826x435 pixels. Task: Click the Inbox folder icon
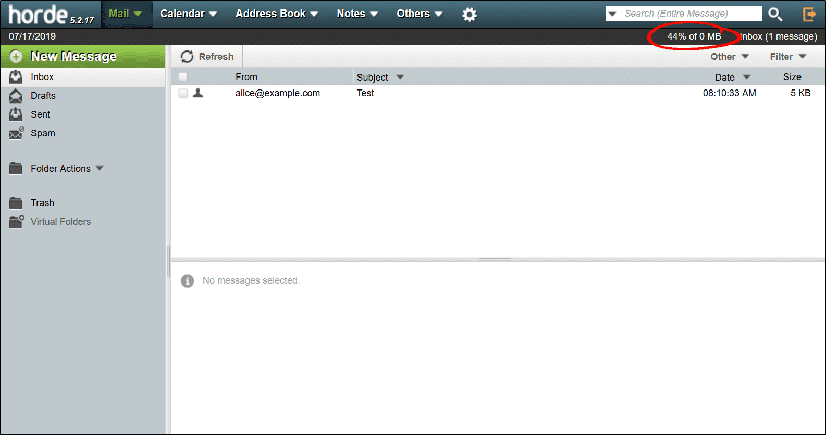point(16,77)
